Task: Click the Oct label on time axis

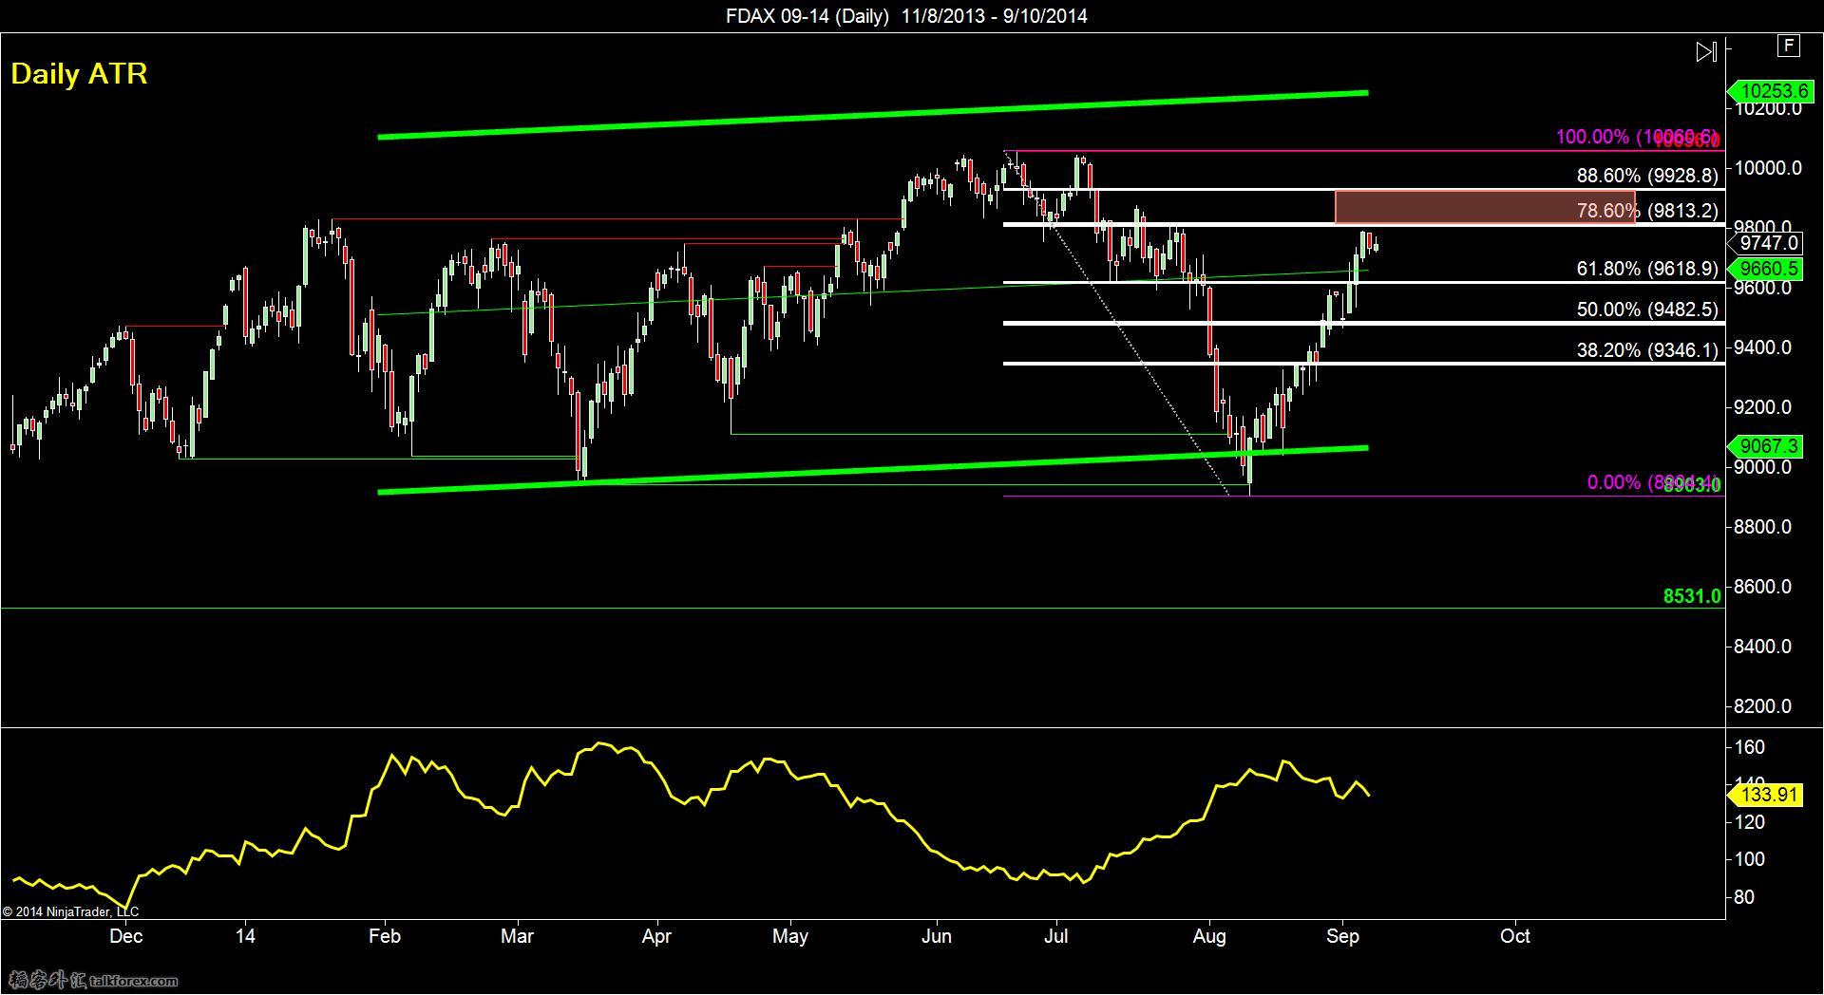Action: click(1514, 936)
